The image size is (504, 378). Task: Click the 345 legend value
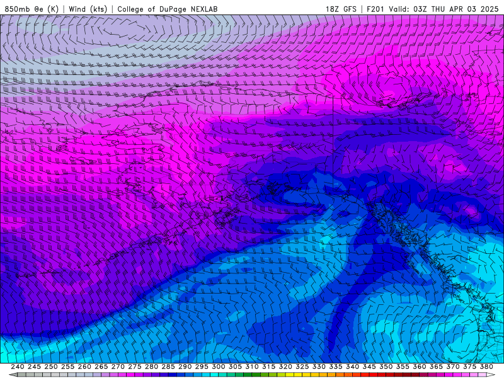[369, 367]
